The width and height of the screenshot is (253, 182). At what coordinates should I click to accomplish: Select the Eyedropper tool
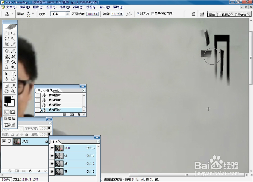tap(13, 86)
